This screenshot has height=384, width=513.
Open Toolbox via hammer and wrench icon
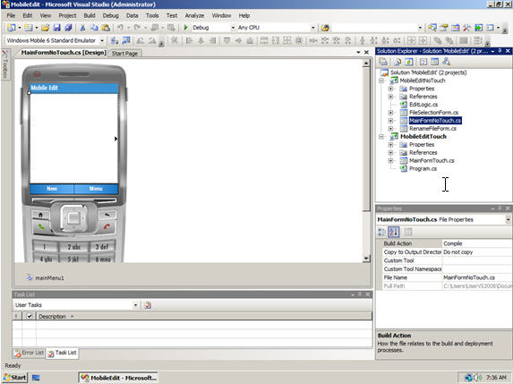(x=466, y=28)
